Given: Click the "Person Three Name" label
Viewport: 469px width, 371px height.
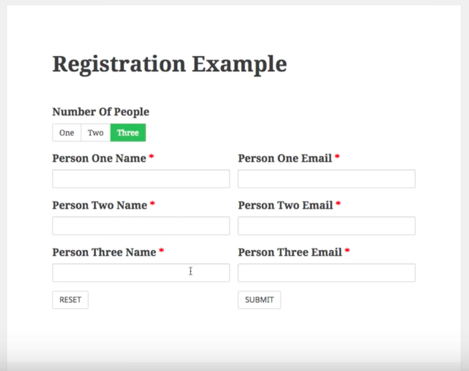Looking at the screenshot, I should (x=104, y=252).
